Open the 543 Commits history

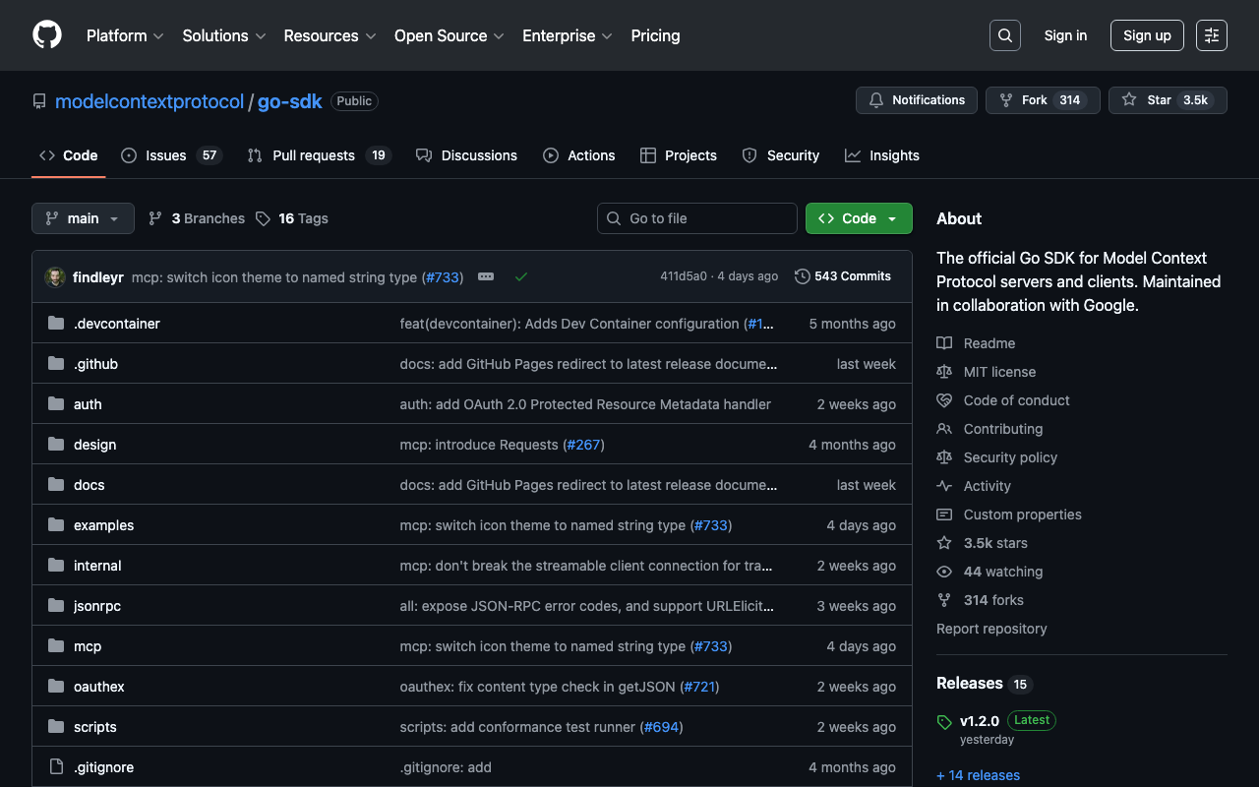click(843, 276)
